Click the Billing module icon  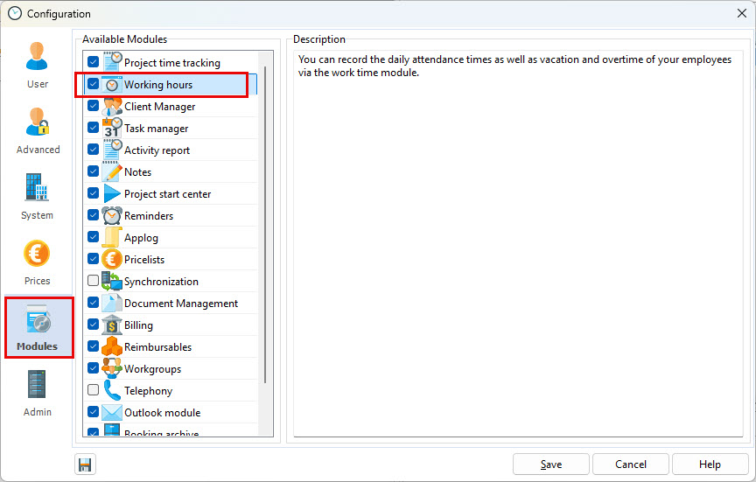click(112, 325)
